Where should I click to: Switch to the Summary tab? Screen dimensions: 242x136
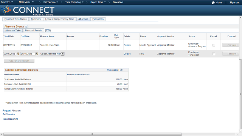(x=36, y=19)
